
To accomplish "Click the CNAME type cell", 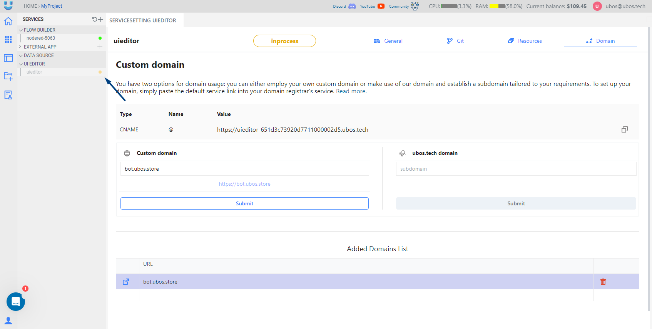I will click(x=129, y=129).
